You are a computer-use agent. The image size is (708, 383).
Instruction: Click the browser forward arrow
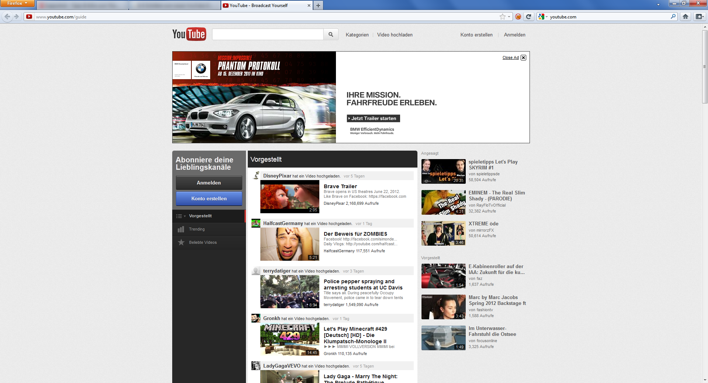point(16,17)
